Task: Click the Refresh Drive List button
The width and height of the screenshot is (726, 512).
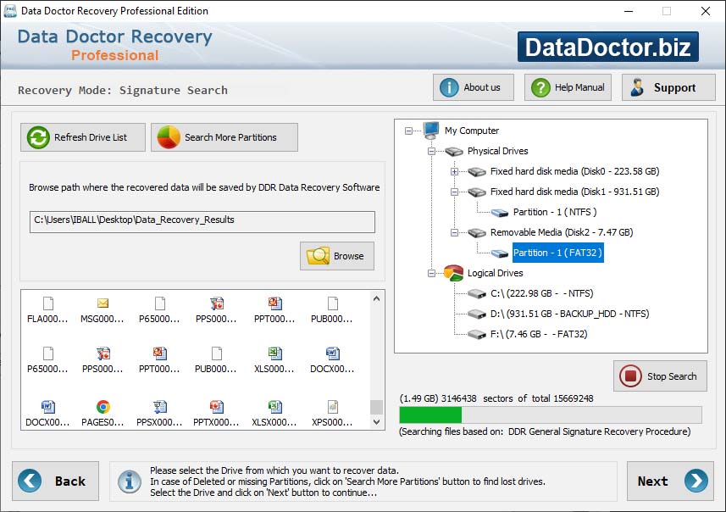Action: [x=83, y=137]
